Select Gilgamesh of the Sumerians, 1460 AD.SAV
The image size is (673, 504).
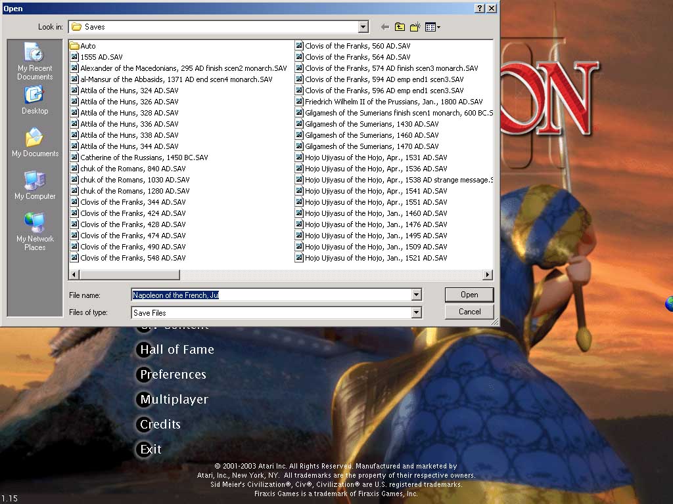pyautogui.click(x=372, y=135)
